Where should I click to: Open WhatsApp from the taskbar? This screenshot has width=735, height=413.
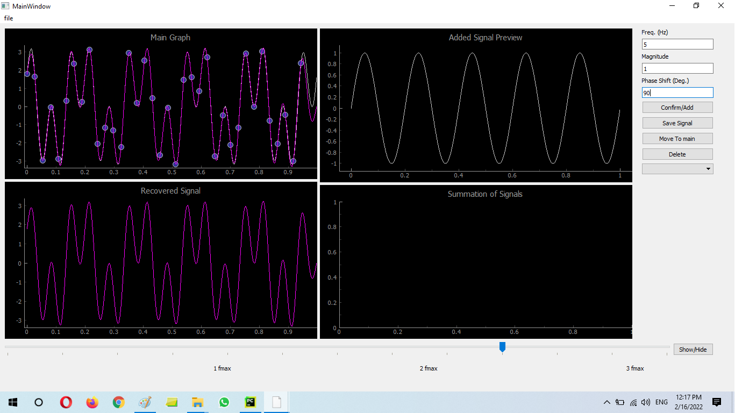click(224, 402)
